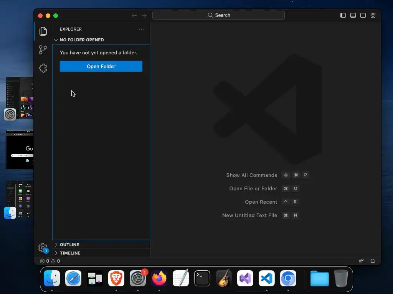
Task: Open Visual Studio purple icon in Dock
Action: (245, 278)
